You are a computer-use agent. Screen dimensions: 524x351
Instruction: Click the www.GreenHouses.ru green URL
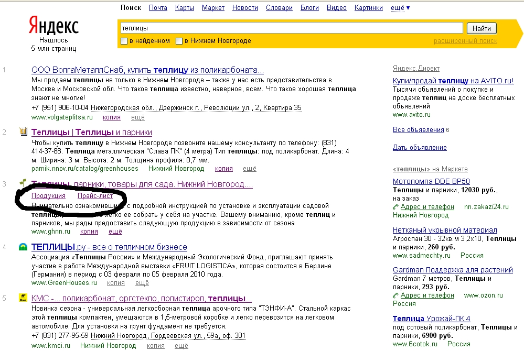(64, 282)
